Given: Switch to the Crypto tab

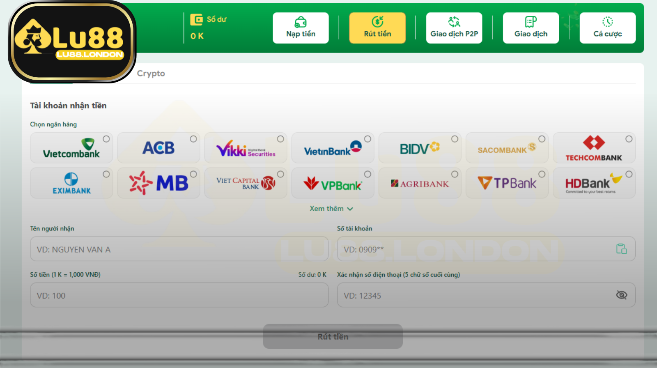Looking at the screenshot, I should point(151,74).
